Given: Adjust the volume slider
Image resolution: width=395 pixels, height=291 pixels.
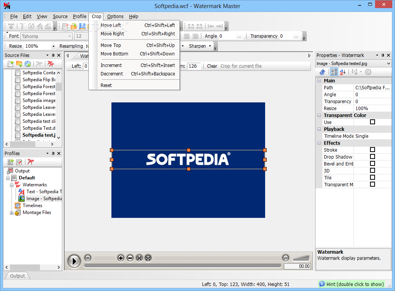Looking at the screenshot, I should [x=301, y=258].
